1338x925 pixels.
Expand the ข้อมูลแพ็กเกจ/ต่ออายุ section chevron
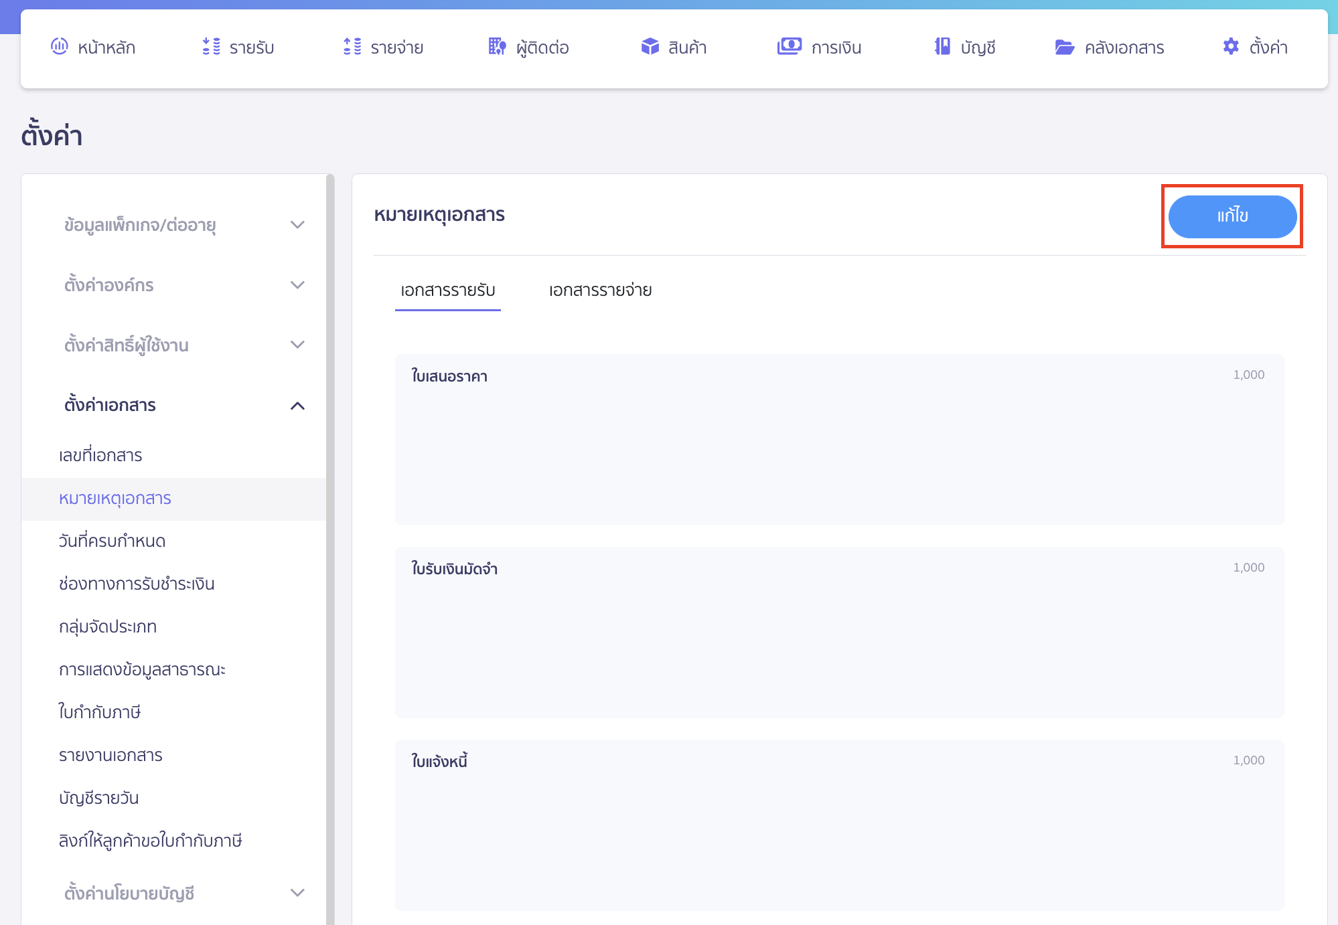coord(297,225)
